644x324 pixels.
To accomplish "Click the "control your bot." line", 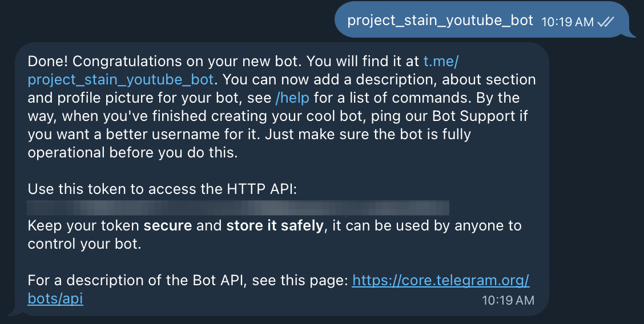I will pyautogui.click(x=84, y=244).
